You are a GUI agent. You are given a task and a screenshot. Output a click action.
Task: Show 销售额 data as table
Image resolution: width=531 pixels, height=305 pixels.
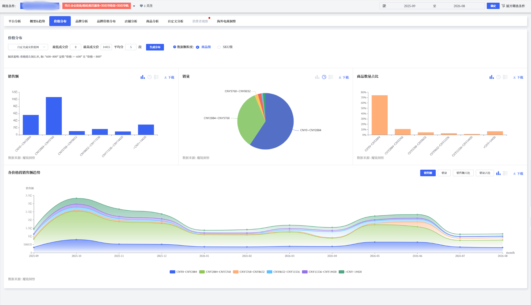(156, 77)
